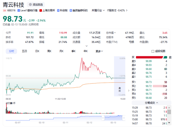Click the 量比 value 3.65

(165, 33)
